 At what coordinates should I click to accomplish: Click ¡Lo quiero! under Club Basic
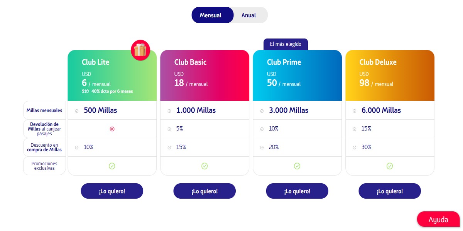coord(204,191)
